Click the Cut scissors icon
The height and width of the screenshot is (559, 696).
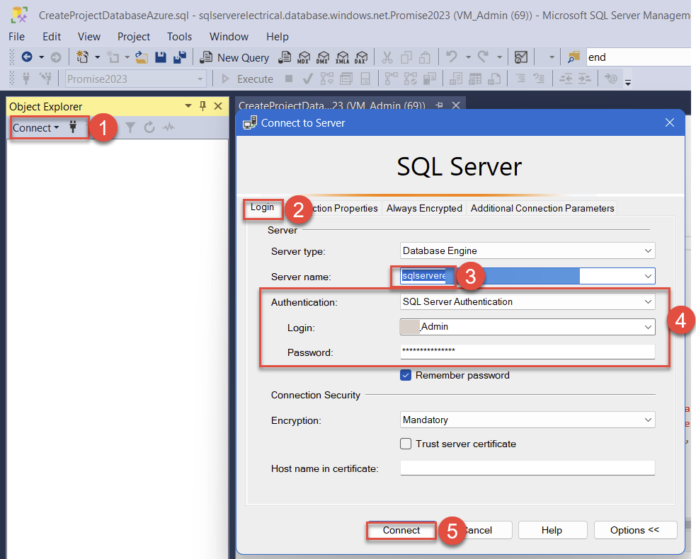pyautogui.click(x=387, y=57)
